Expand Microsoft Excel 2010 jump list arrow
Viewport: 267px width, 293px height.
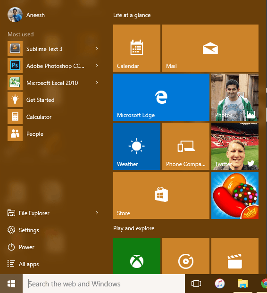click(x=97, y=83)
